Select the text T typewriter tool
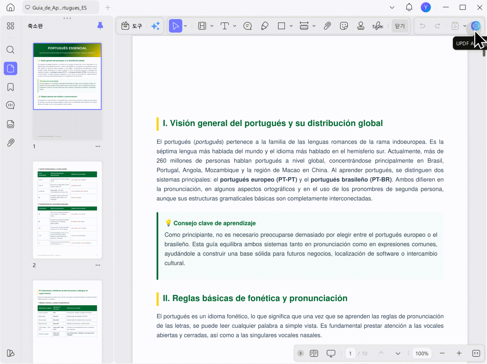This screenshot has height=364, width=487. tap(225, 26)
